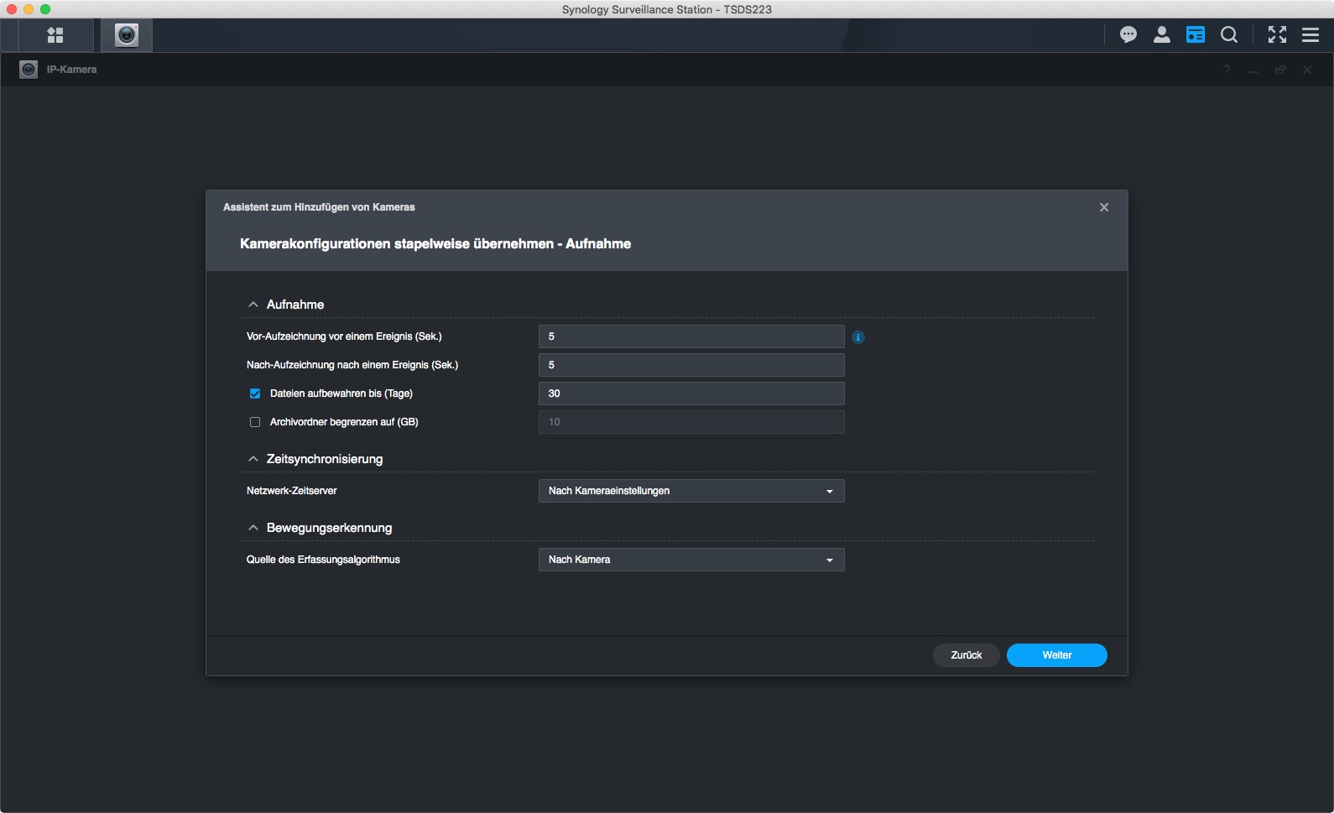Screen dimensions: 1334x813
Task: Open the hamburger options menu icon
Action: (x=1311, y=34)
